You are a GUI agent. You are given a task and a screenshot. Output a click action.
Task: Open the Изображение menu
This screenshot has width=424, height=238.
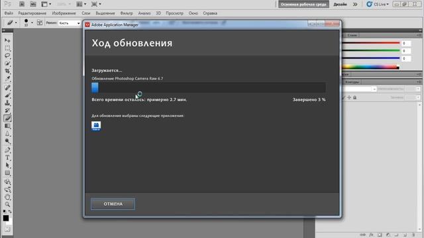click(x=64, y=13)
